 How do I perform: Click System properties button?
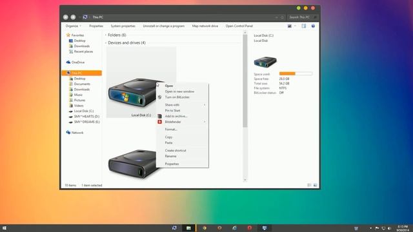(x=123, y=26)
